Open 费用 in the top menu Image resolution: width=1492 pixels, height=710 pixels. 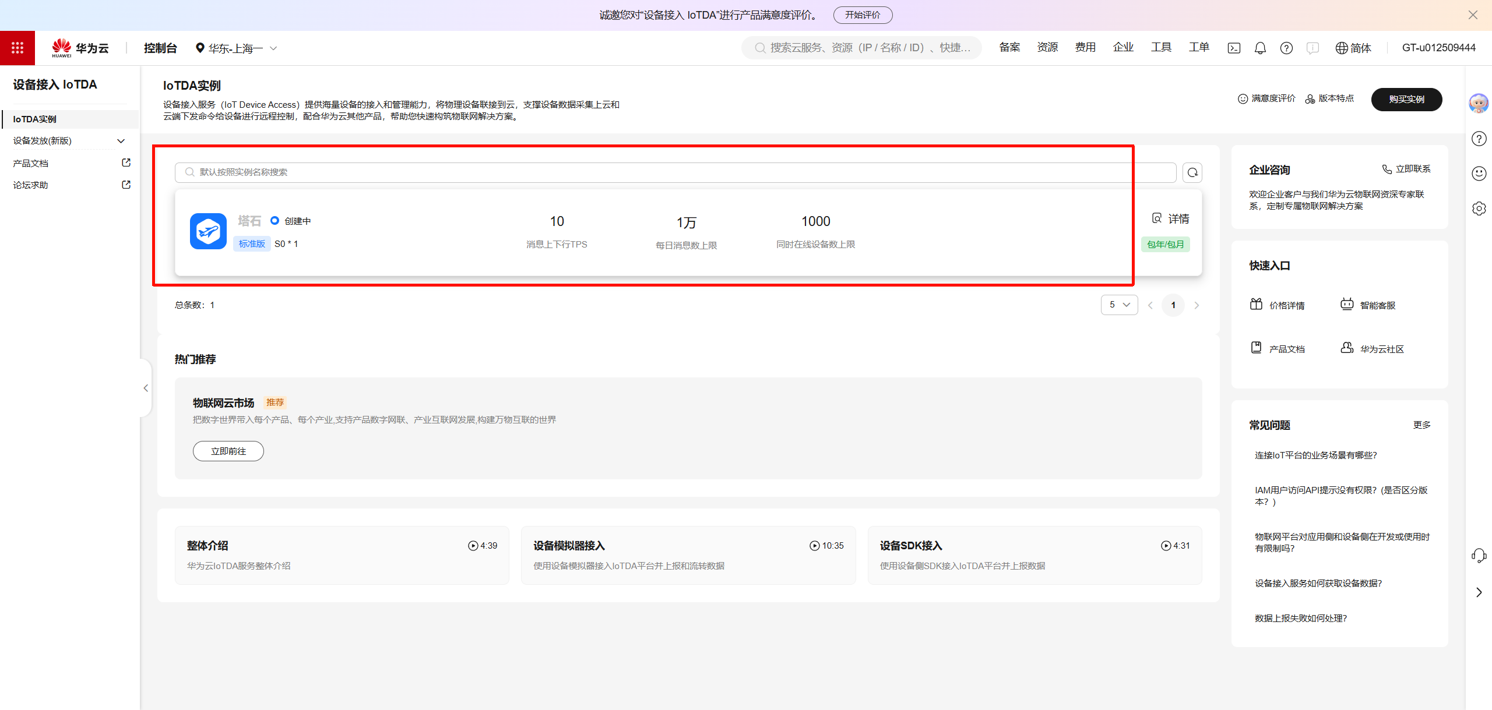tap(1085, 48)
